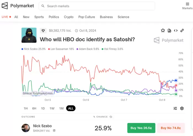Click the Polymarket logo icon in header

coord(5,6)
